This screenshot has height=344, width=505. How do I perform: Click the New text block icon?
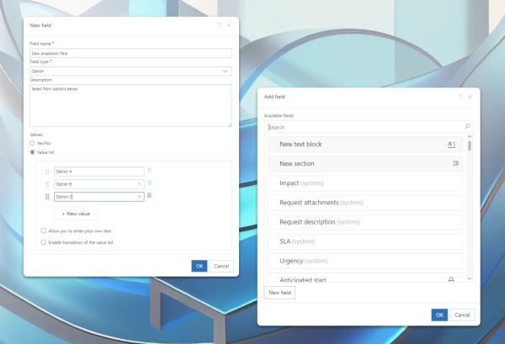[x=451, y=145]
